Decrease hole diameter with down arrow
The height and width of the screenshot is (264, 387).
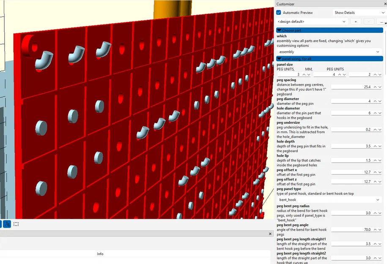(380, 113)
